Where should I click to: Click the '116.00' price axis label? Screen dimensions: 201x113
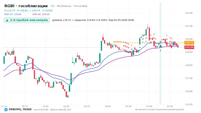(189, 91)
